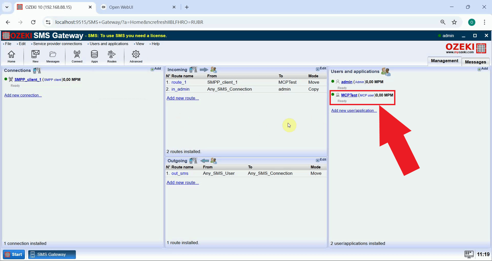
Task: Open the MCPTest user link
Action: pyautogui.click(x=349, y=95)
